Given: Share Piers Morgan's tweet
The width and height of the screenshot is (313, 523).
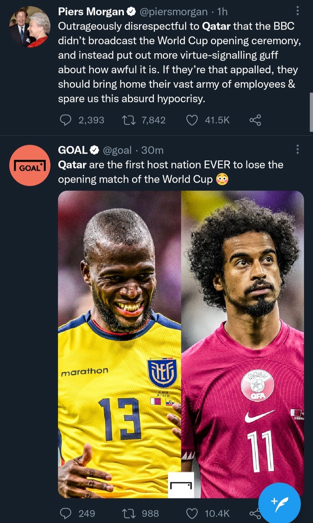Looking at the screenshot, I should pos(255,120).
